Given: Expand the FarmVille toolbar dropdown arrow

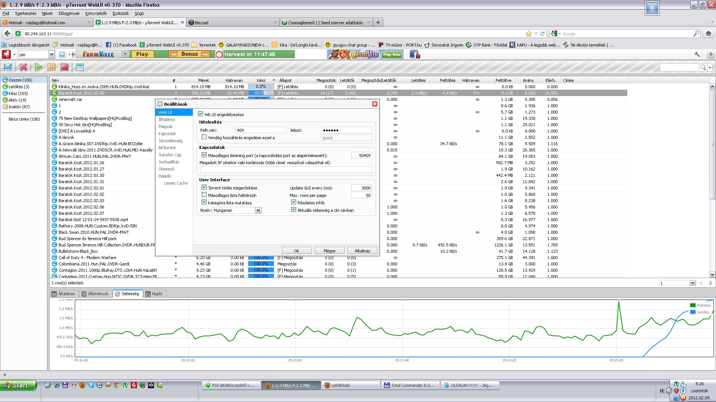Looking at the screenshot, I should [125, 54].
